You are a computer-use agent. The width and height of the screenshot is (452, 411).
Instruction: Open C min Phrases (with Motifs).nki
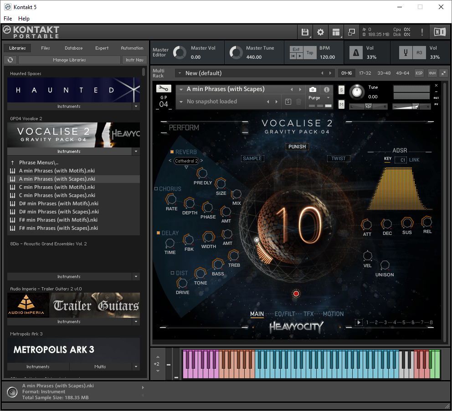[x=73, y=187]
